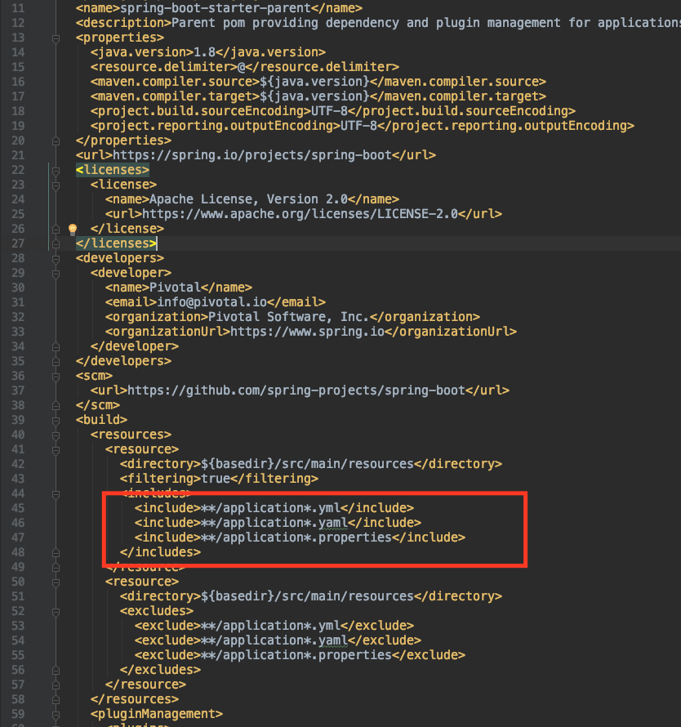Image resolution: width=681 pixels, height=727 pixels.
Task: Click the fold icon beside the excludes block
Action: click(x=55, y=610)
